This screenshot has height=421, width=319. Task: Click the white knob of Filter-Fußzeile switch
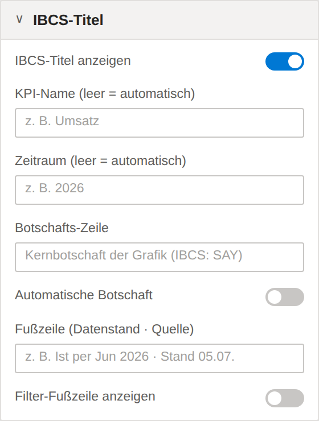[275, 398]
